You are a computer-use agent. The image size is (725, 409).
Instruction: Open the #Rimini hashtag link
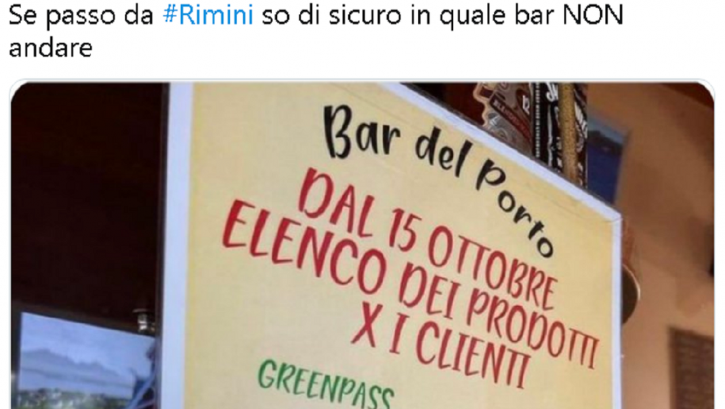(208, 16)
